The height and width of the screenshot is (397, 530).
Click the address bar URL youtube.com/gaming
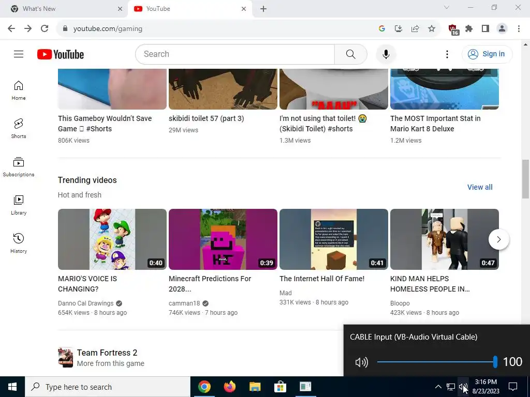click(x=108, y=29)
